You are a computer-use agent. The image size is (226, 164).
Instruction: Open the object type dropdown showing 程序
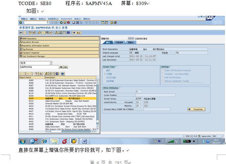tap(51, 63)
